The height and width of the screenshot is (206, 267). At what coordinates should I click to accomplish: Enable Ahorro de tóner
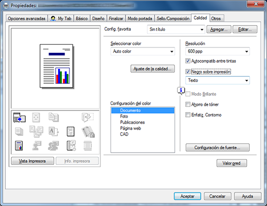187,104
